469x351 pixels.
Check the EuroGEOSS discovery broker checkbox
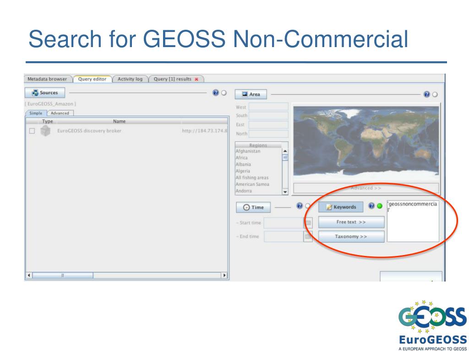[x=32, y=131]
